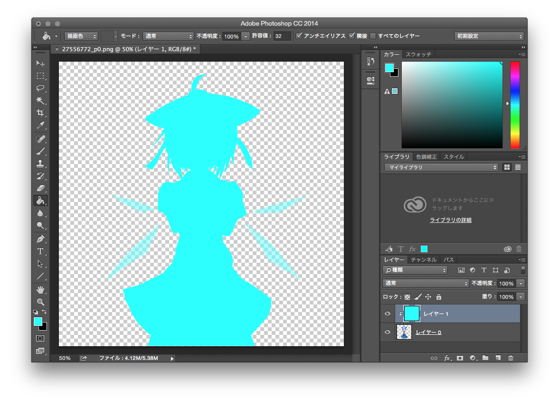Select the Hand tool
Image resolution: width=559 pixels, height=405 pixels.
point(40,290)
